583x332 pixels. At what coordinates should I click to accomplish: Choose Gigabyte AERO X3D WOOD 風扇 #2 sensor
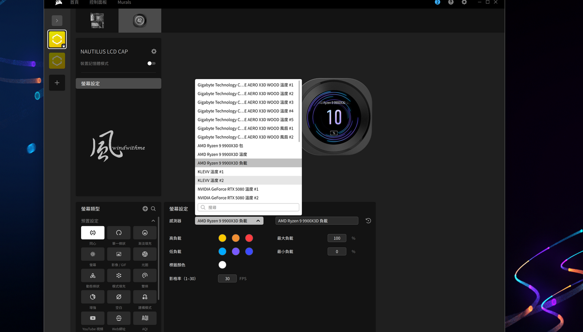click(248, 137)
